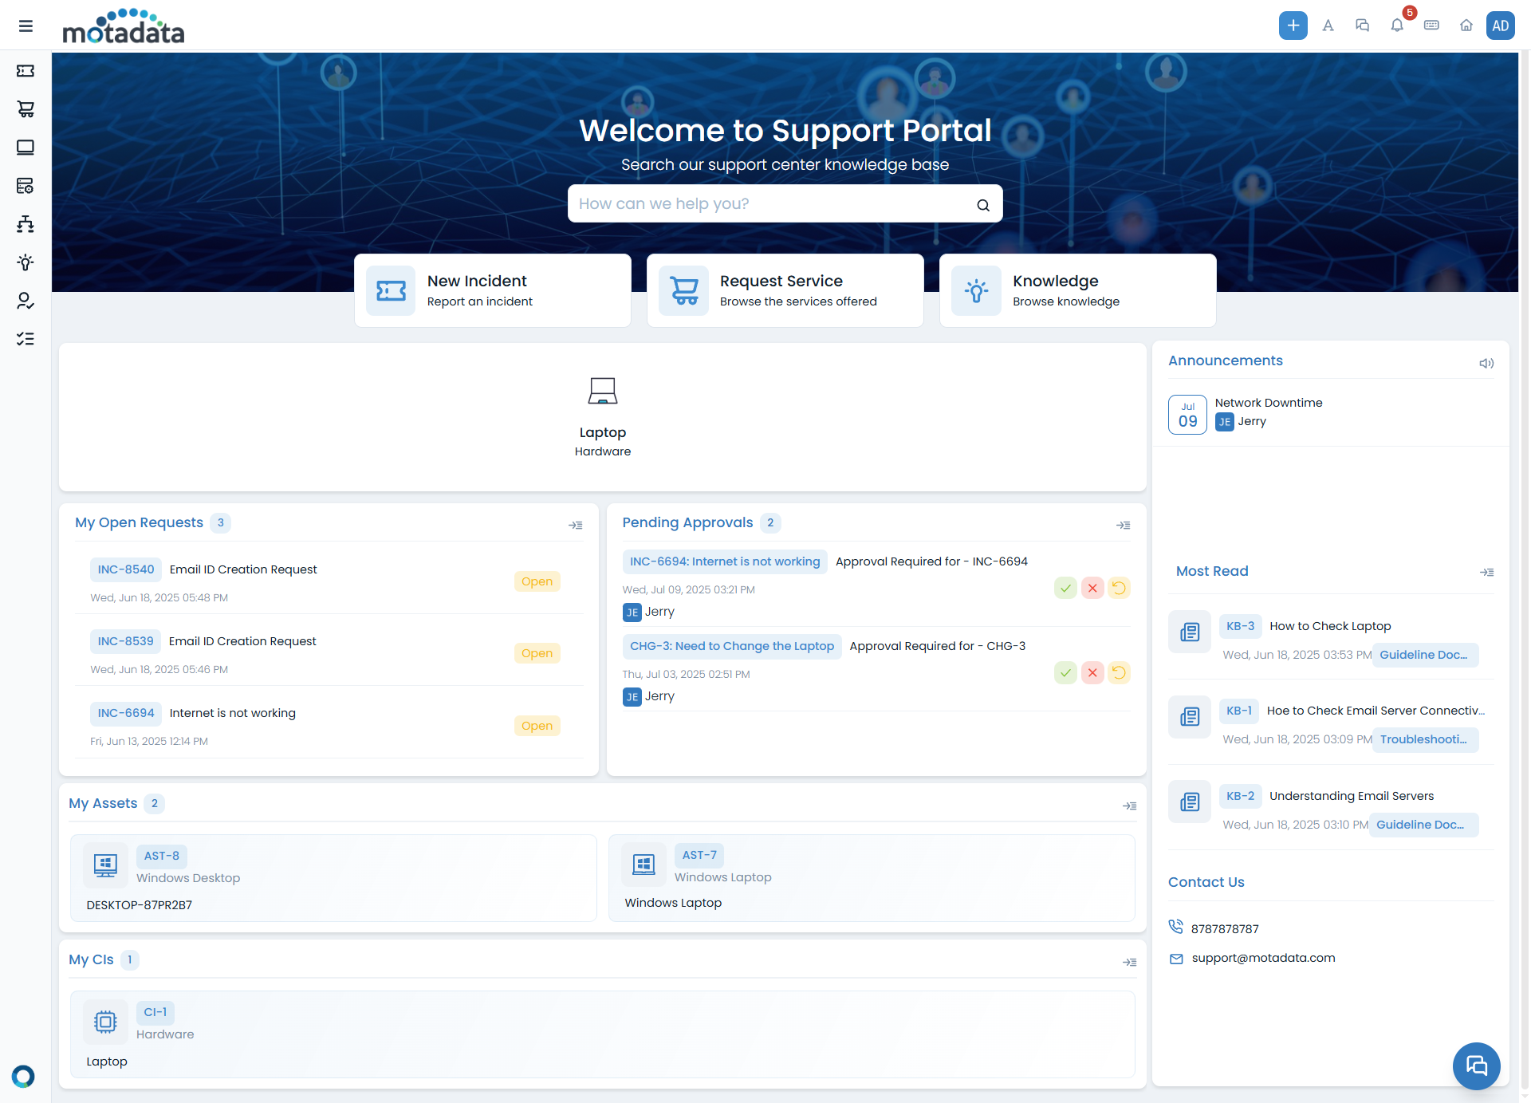Screen dimensions: 1531x1103
Task: Open the KB-3 How to Check Laptop article
Action: point(1329,626)
